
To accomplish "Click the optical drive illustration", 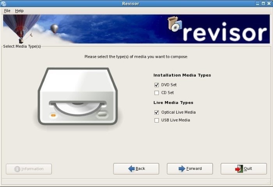I will pyautogui.click(x=78, y=96).
